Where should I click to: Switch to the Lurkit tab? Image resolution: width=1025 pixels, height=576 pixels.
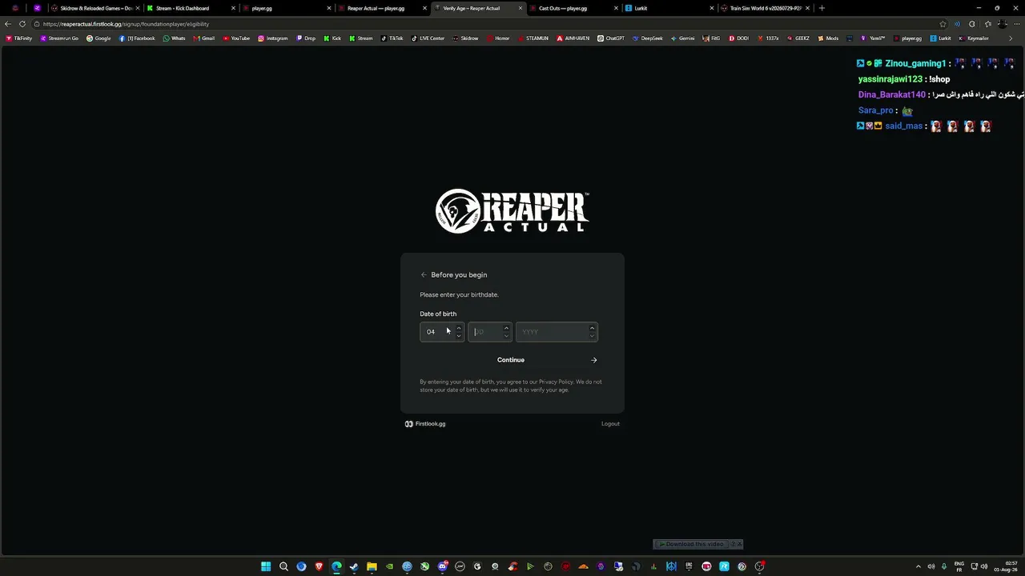(669, 8)
